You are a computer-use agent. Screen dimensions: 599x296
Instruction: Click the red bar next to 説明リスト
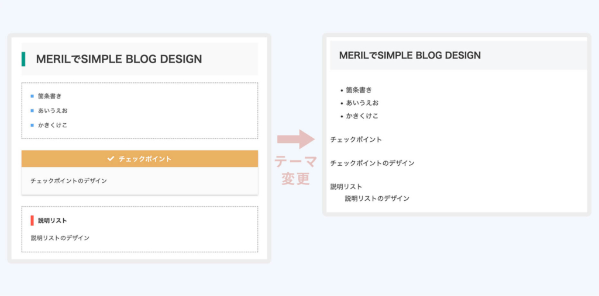tap(32, 221)
